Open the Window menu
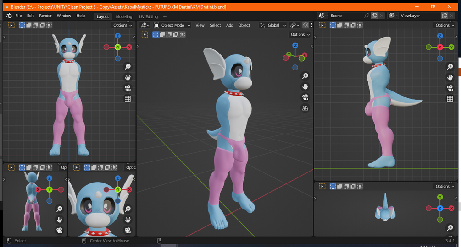 pos(64,16)
